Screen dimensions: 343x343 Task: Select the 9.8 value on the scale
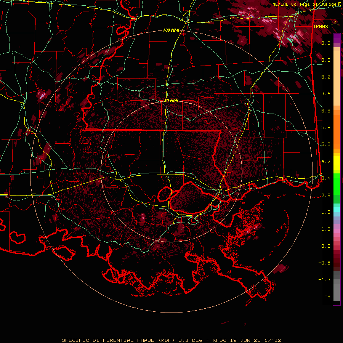tap(326, 43)
